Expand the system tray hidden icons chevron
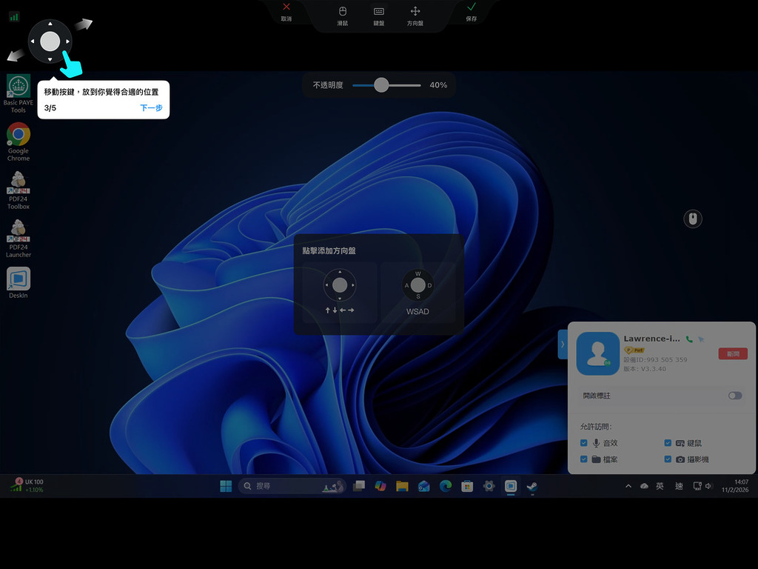The image size is (758, 569). 628,486
